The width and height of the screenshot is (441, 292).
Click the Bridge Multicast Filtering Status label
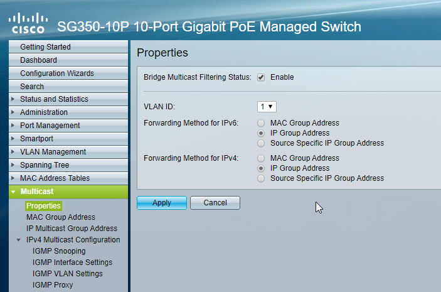pos(198,77)
